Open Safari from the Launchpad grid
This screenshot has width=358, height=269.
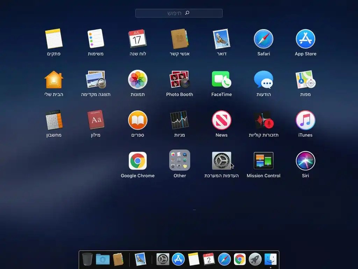coord(264,39)
